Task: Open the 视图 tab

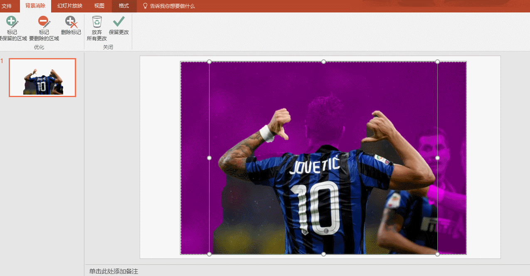Action: tap(99, 6)
